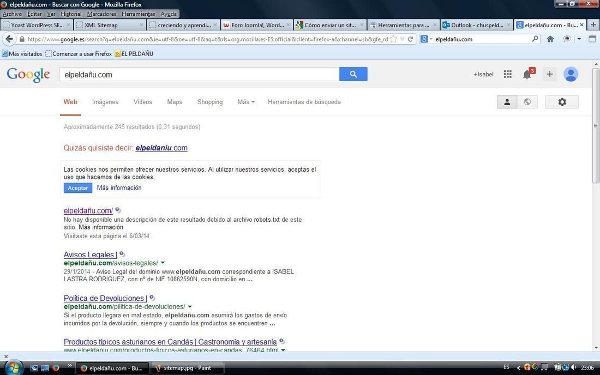600x375 pixels.
Task: Open EL PELDAÑU bookmark in toolbar
Action: point(134,54)
